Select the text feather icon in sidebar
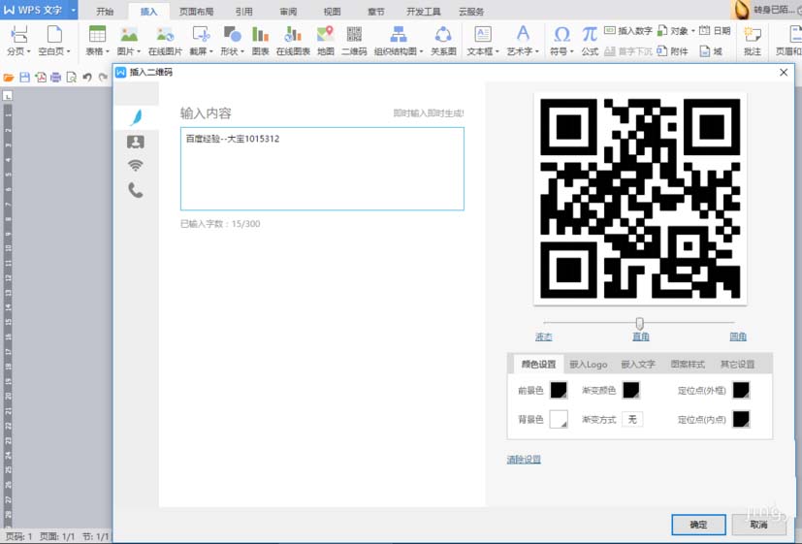This screenshot has width=802, height=544. coord(136,117)
